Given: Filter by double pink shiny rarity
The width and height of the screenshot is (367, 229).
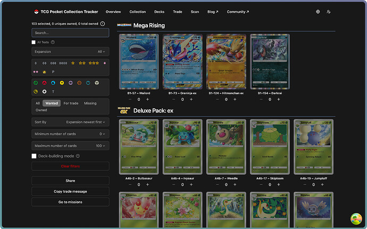Looking at the screenshot, I should [x=36, y=72].
